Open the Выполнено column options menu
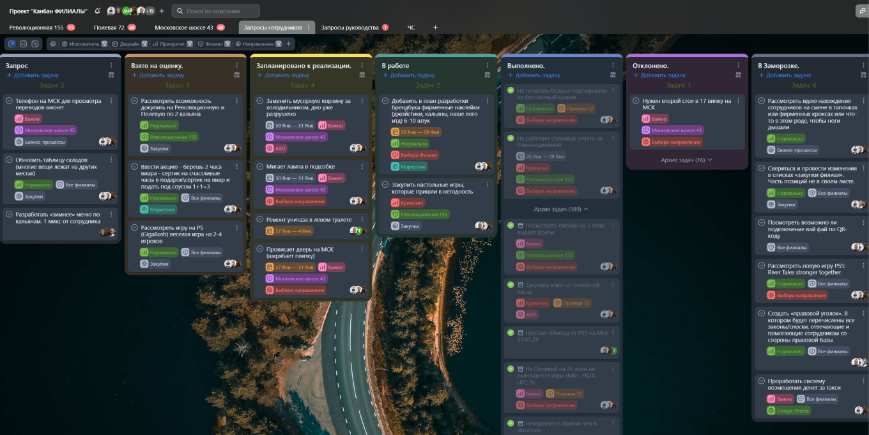The width and height of the screenshot is (869, 435). coord(613,65)
